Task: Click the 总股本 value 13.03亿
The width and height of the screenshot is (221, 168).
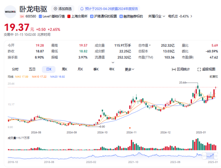Action: pos(169,51)
